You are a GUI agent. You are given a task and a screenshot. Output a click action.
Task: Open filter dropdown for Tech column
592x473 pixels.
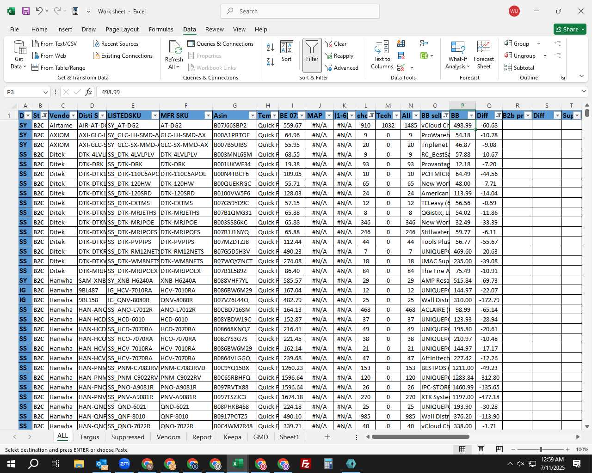(x=396, y=115)
